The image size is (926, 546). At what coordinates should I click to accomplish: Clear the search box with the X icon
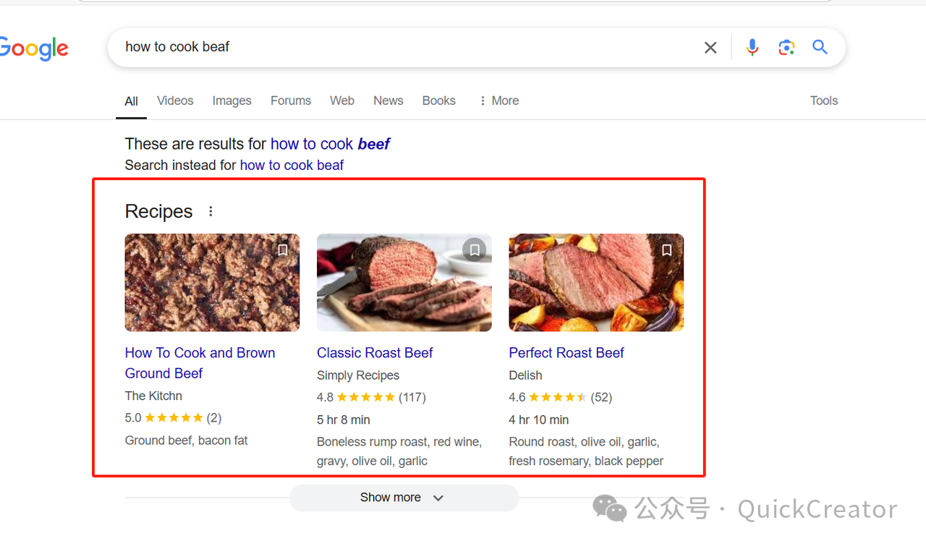(710, 48)
